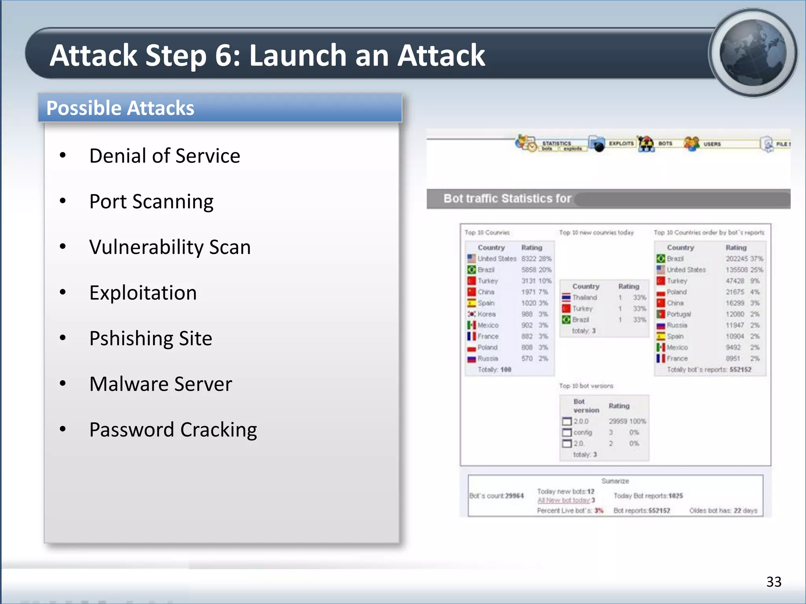Toggle the 2.0.0 bot version checkbox
806x604 pixels.
(x=567, y=421)
